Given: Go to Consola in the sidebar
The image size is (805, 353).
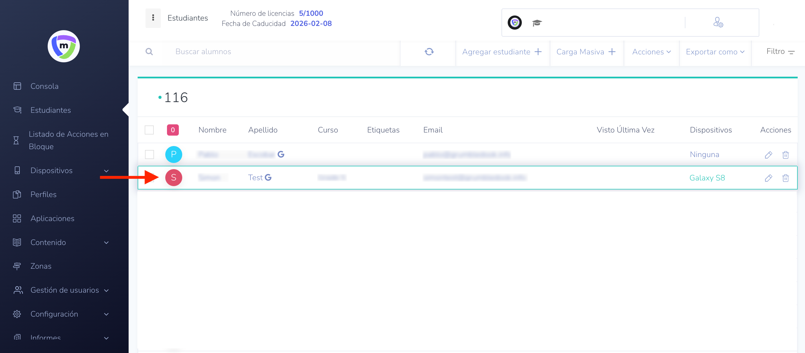Looking at the screenshot, I should pos(44,86).
